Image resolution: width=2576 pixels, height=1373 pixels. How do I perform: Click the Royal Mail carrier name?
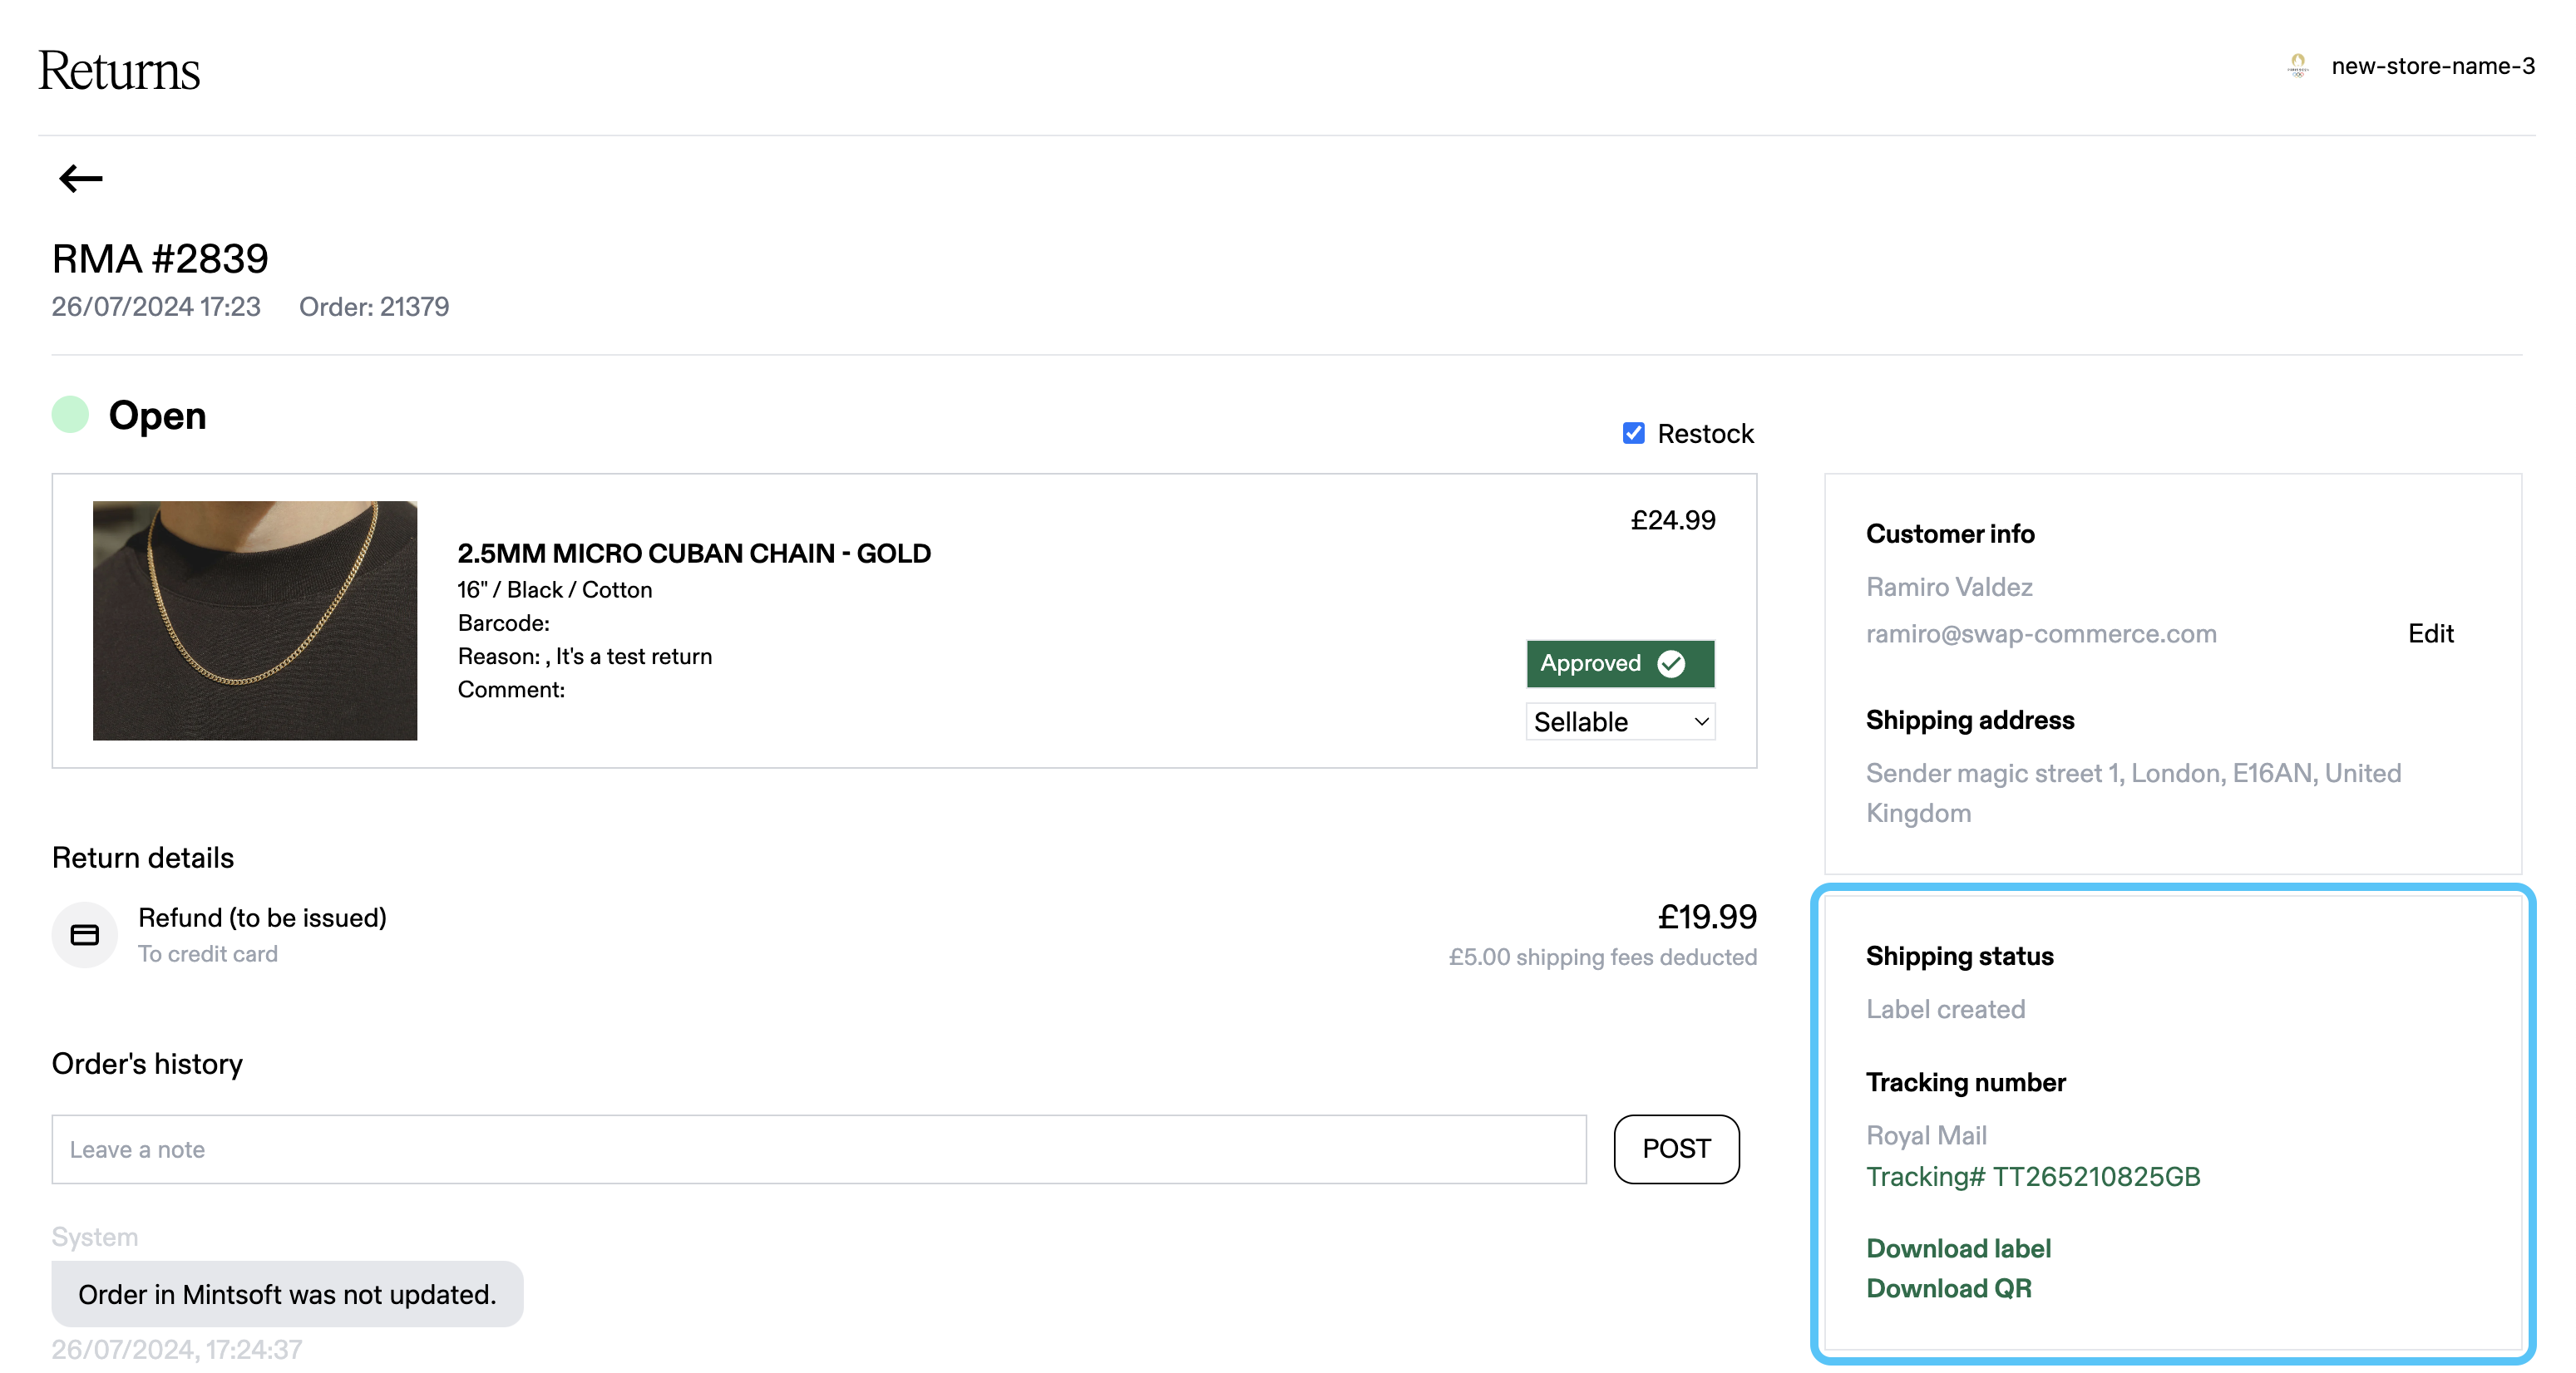1926,1135
